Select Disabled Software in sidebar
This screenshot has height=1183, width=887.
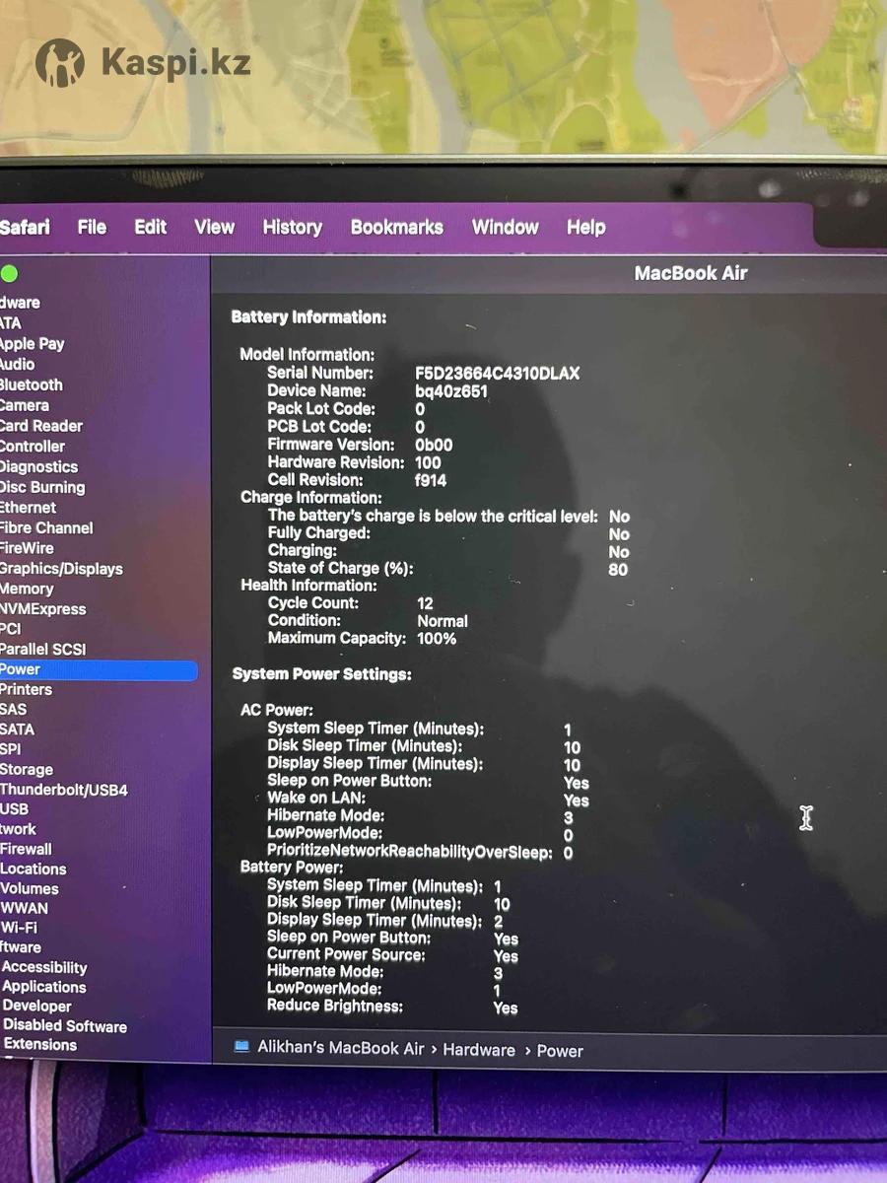pyautogui.click(x=65, y=1026)
